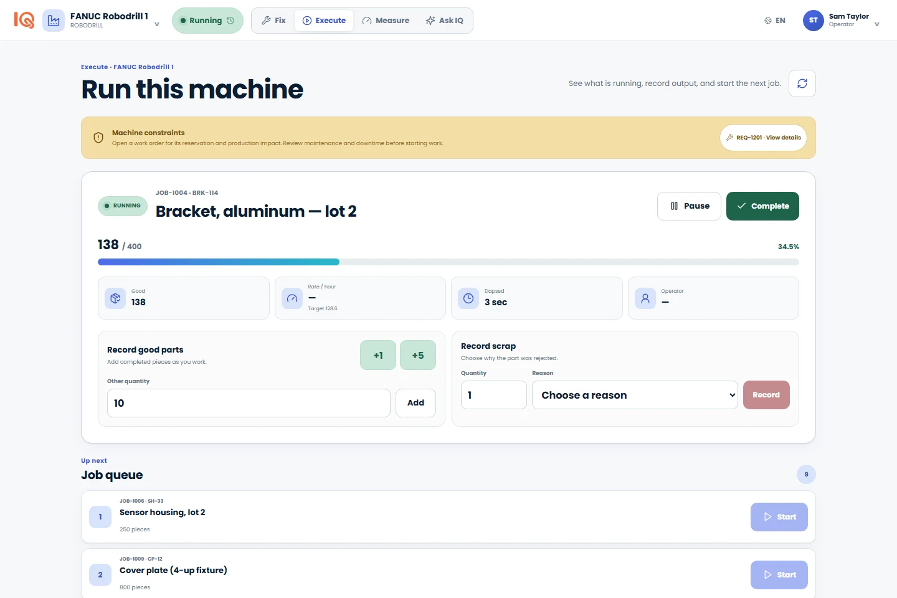Click the Good parts cube icon
The image size is (897, 598).
click(x=115, y=298)
